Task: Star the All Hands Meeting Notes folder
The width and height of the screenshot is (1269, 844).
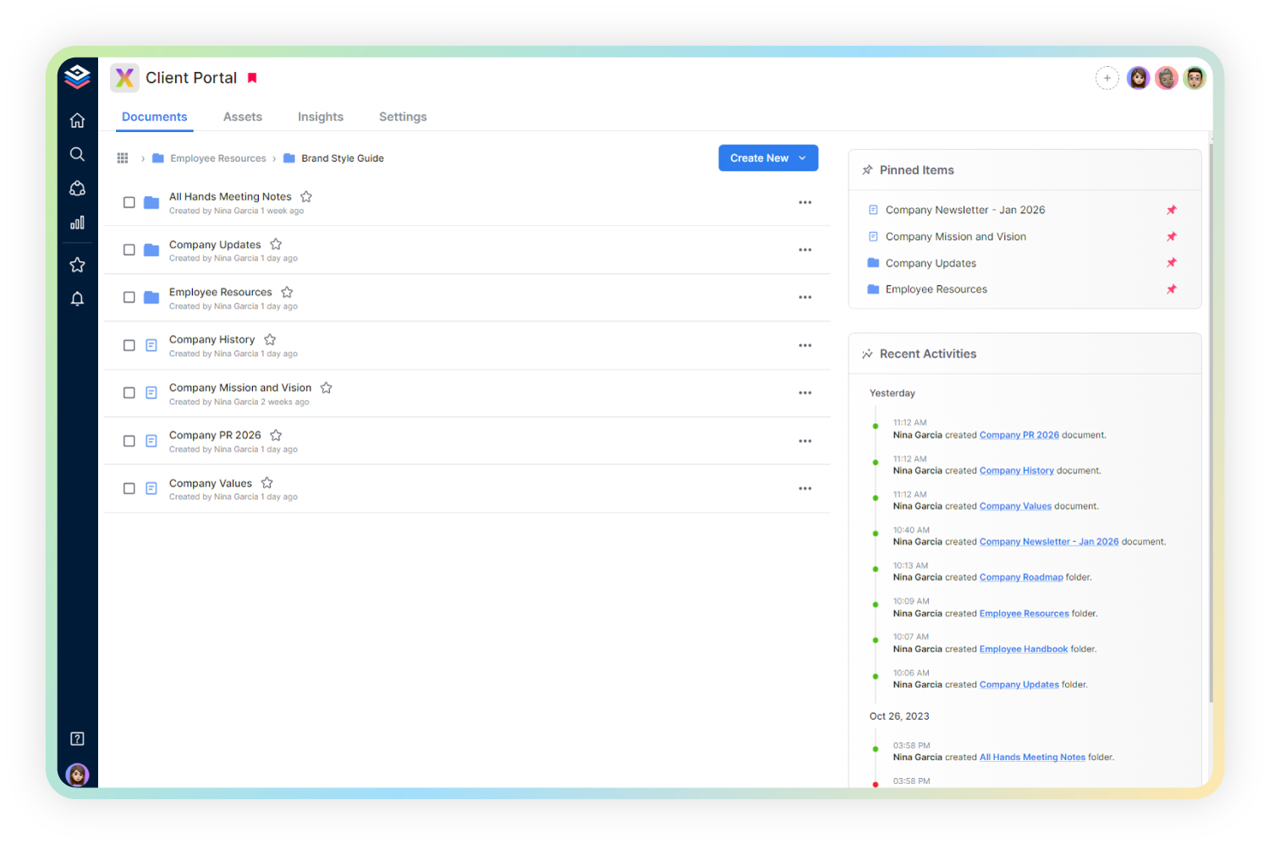Action: (306, 196)
